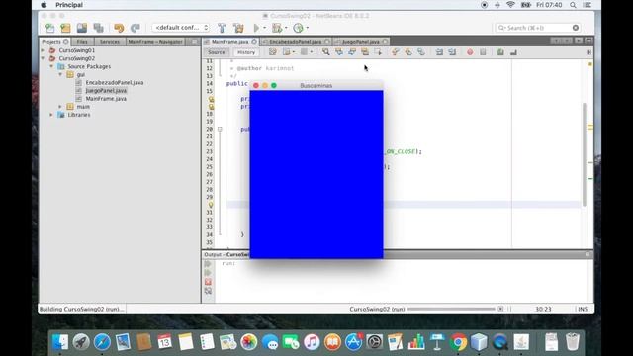Open Debug Project dropdown arrow
The height and width of the screenshot is (356, 633).
click(286, 28)
